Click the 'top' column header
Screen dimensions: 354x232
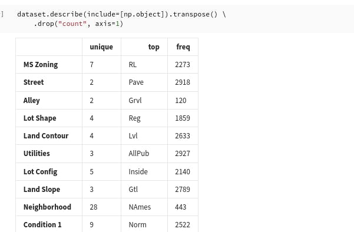[x=154, y=47]
